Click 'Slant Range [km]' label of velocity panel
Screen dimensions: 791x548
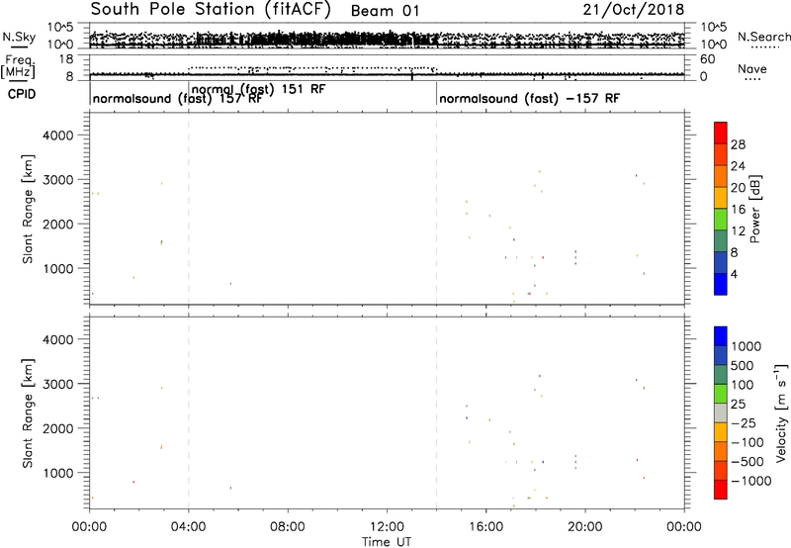(28, 413)
